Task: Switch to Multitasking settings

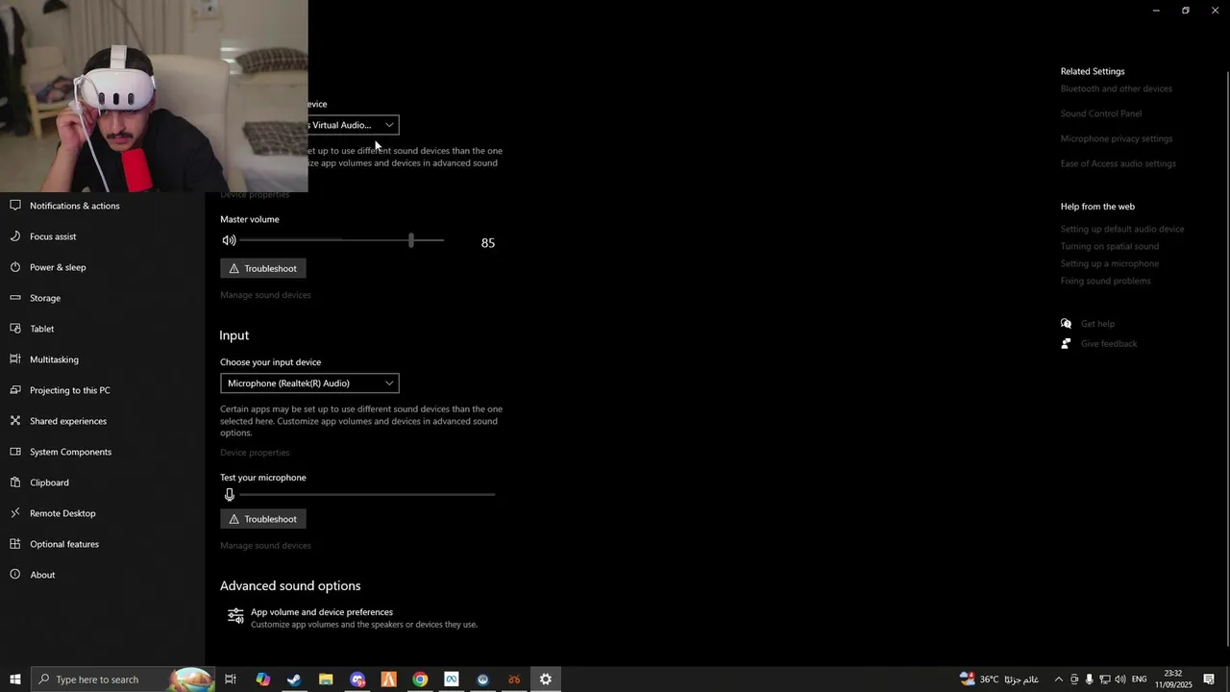Action: 54,359
